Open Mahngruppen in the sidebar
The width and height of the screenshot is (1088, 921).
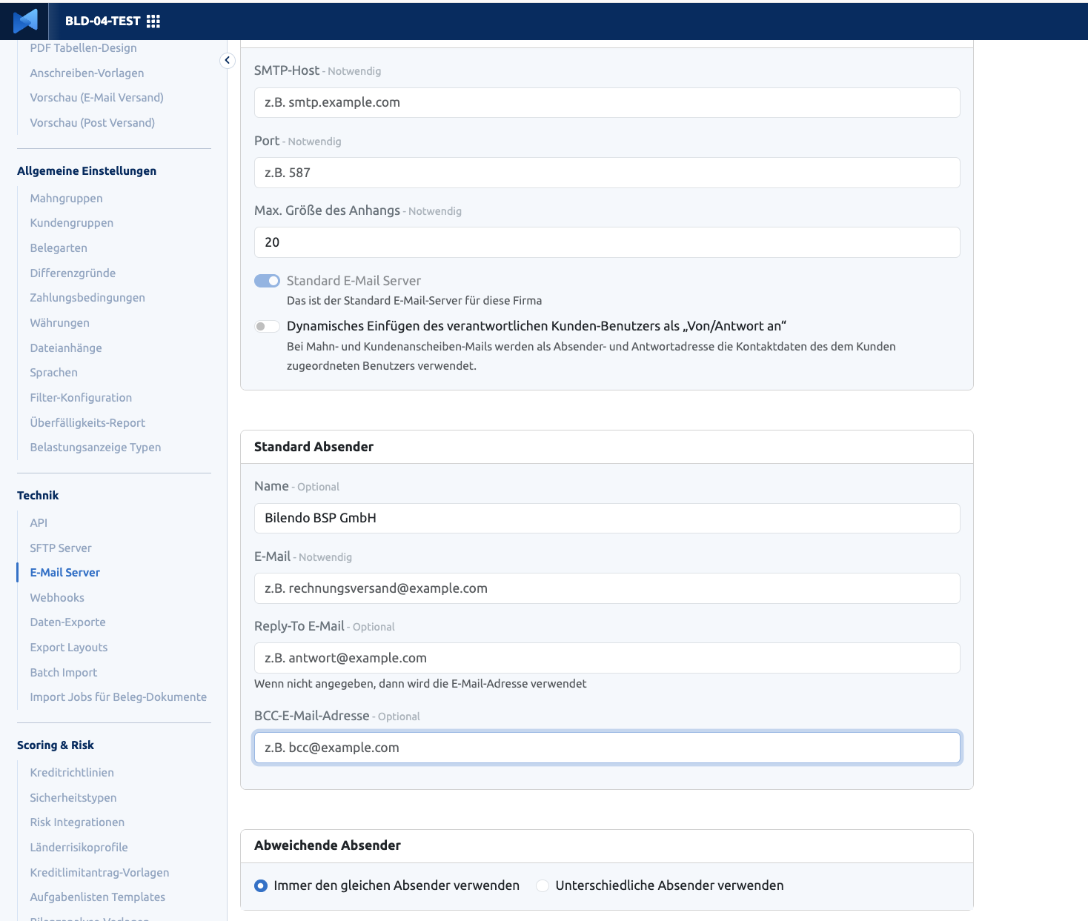point(66,199)
